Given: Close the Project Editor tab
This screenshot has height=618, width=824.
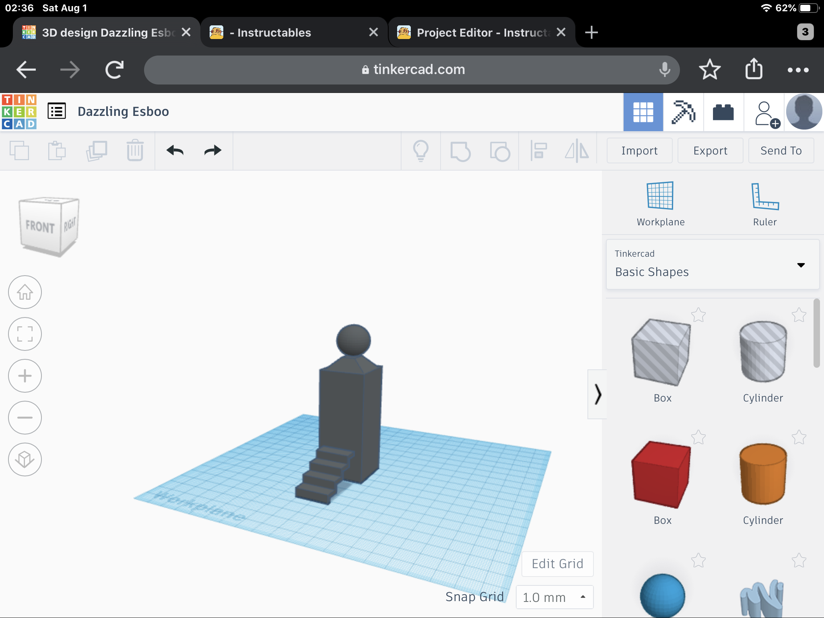Looking at the screenshot, I should coord(561,32).
